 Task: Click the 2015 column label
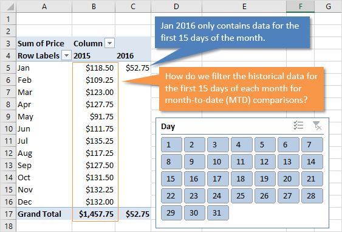coord(94,55)
